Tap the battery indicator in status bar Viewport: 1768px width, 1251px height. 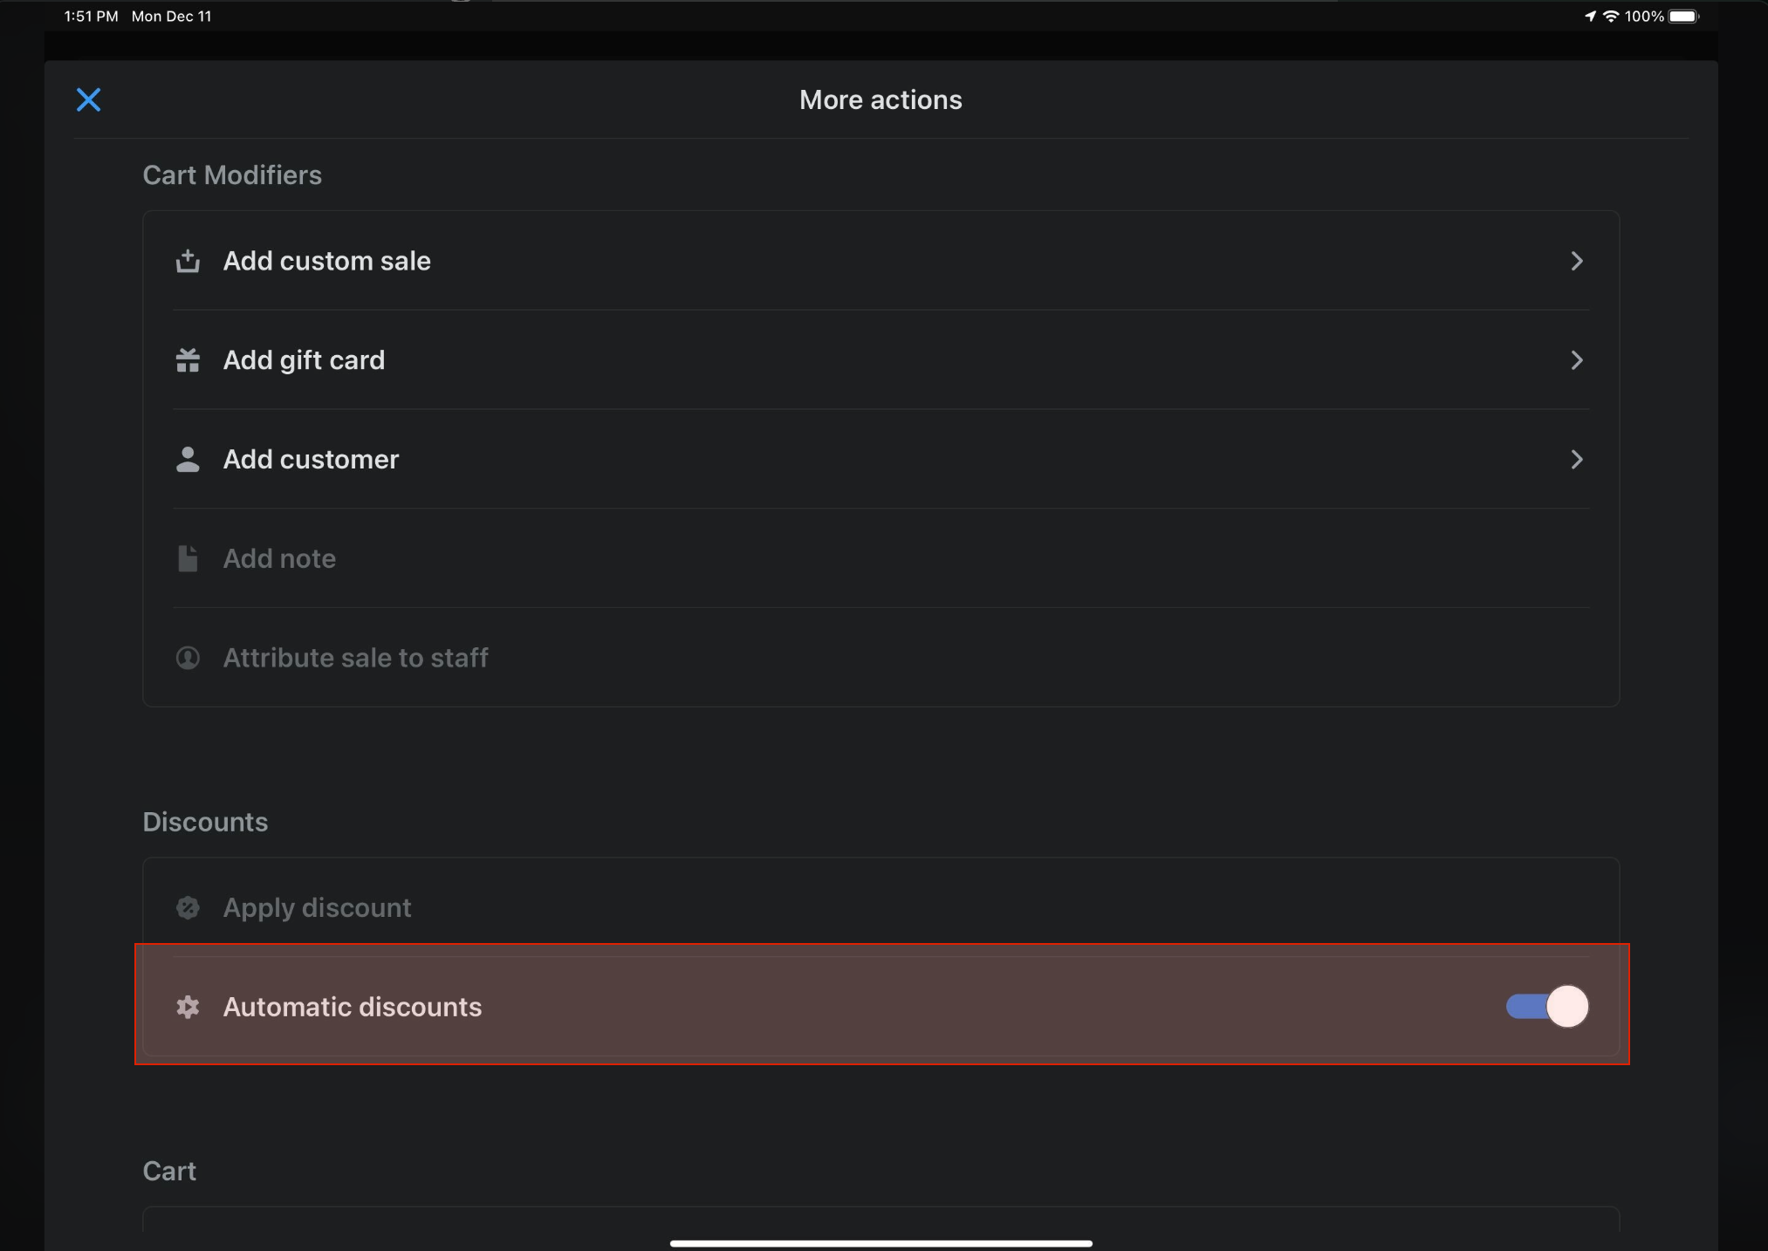[1683, 17]
